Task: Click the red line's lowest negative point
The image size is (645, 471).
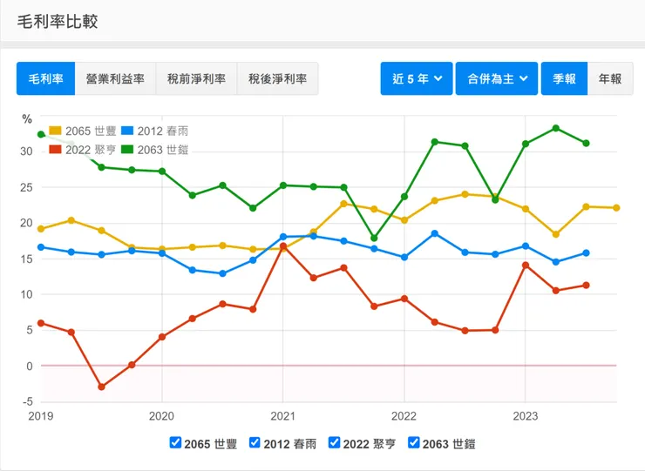Action: (101, 387)
